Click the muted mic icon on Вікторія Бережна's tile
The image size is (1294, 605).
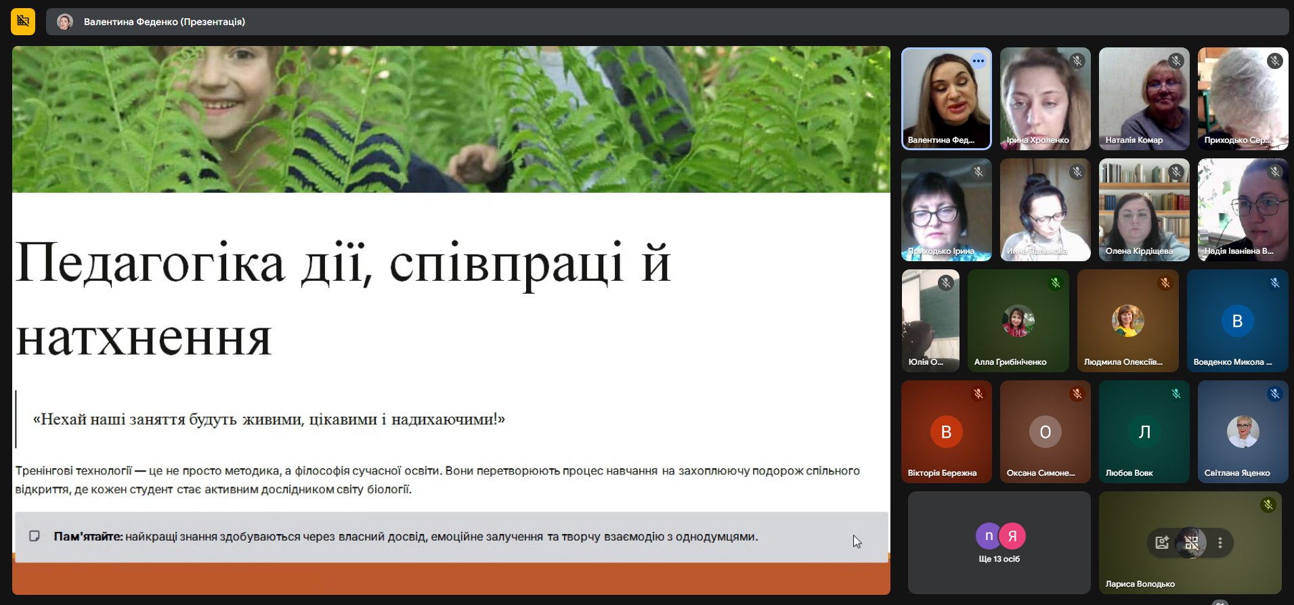click(978, 394)
